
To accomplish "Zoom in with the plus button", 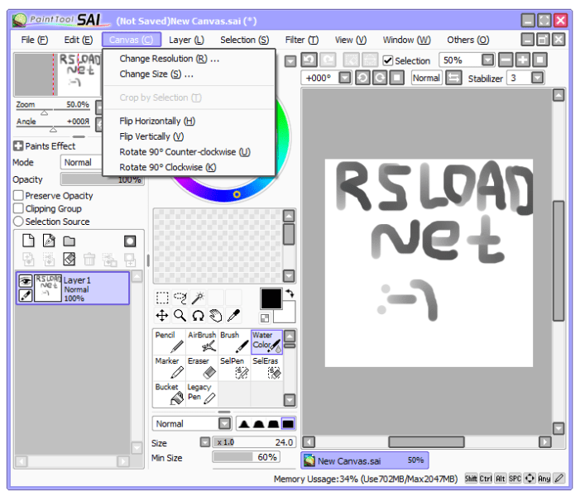I will pos(523,60).
